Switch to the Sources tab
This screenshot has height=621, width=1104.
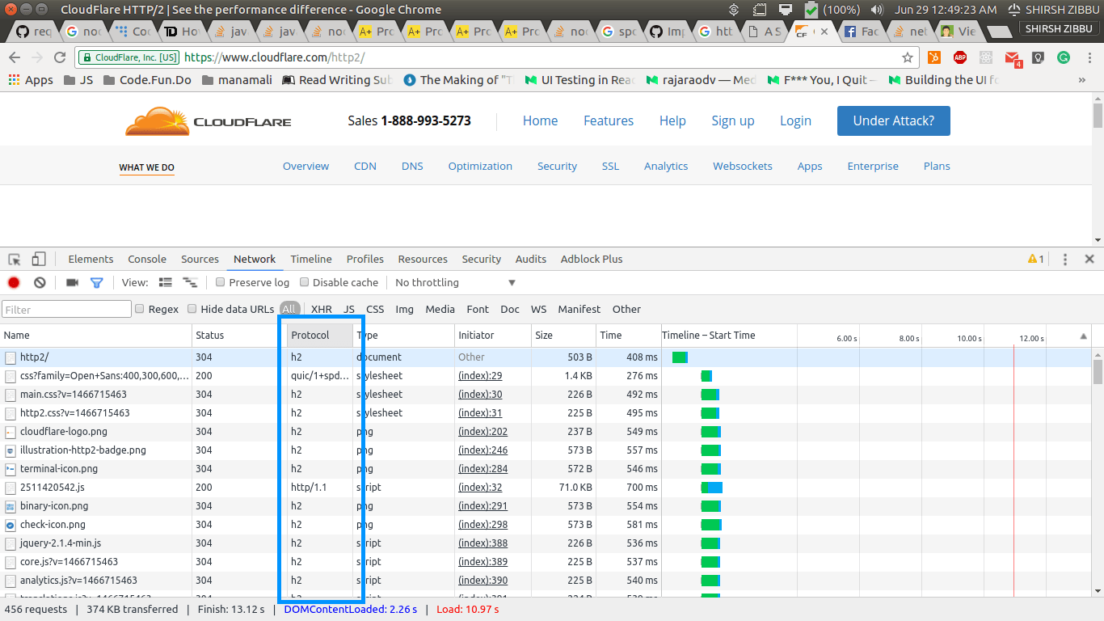[x=200, y=259]
